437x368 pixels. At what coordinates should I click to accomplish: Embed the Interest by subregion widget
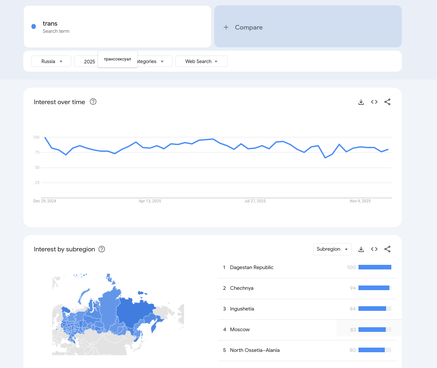[374, 249]
